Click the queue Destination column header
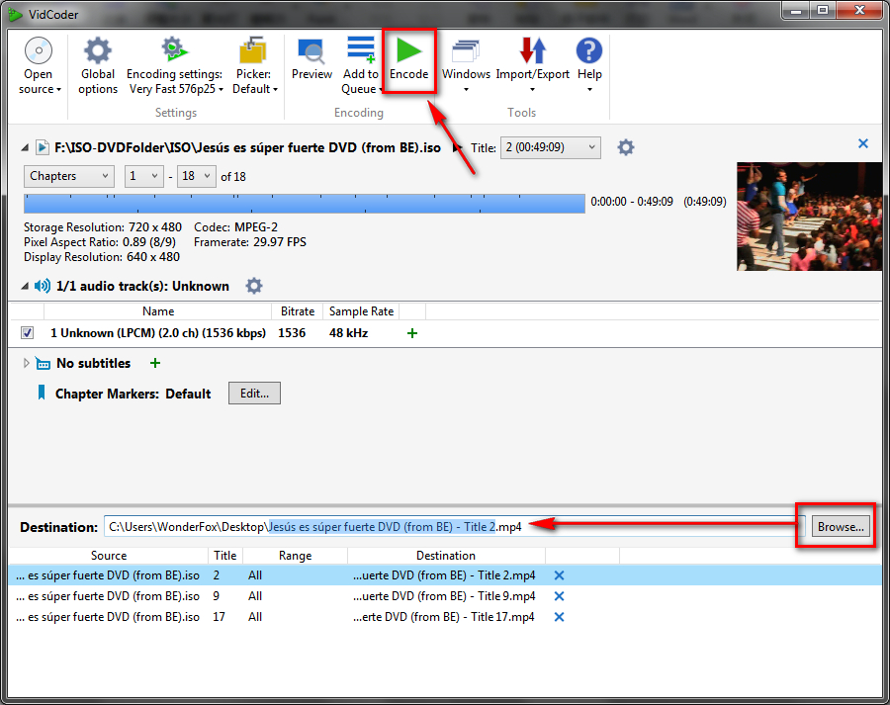The height and width of the screenshot is (705, 890). [446, 556]
